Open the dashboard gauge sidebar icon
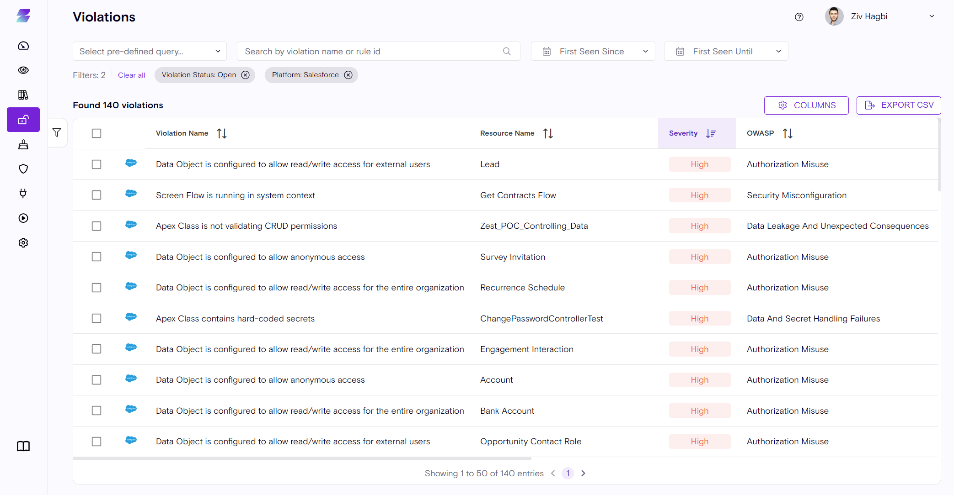This screenshot has height=495, width=954. tap(23, 46)
